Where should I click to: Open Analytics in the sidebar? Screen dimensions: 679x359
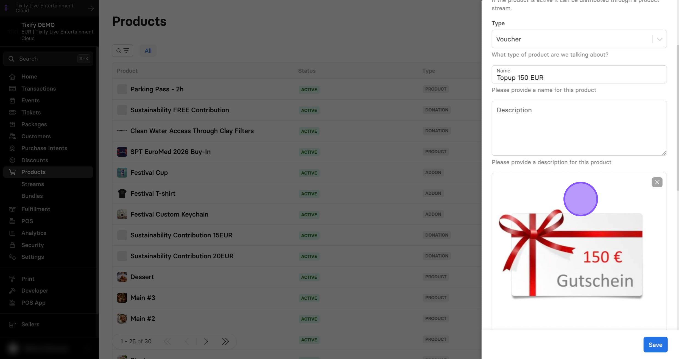[x=48, y=233]
